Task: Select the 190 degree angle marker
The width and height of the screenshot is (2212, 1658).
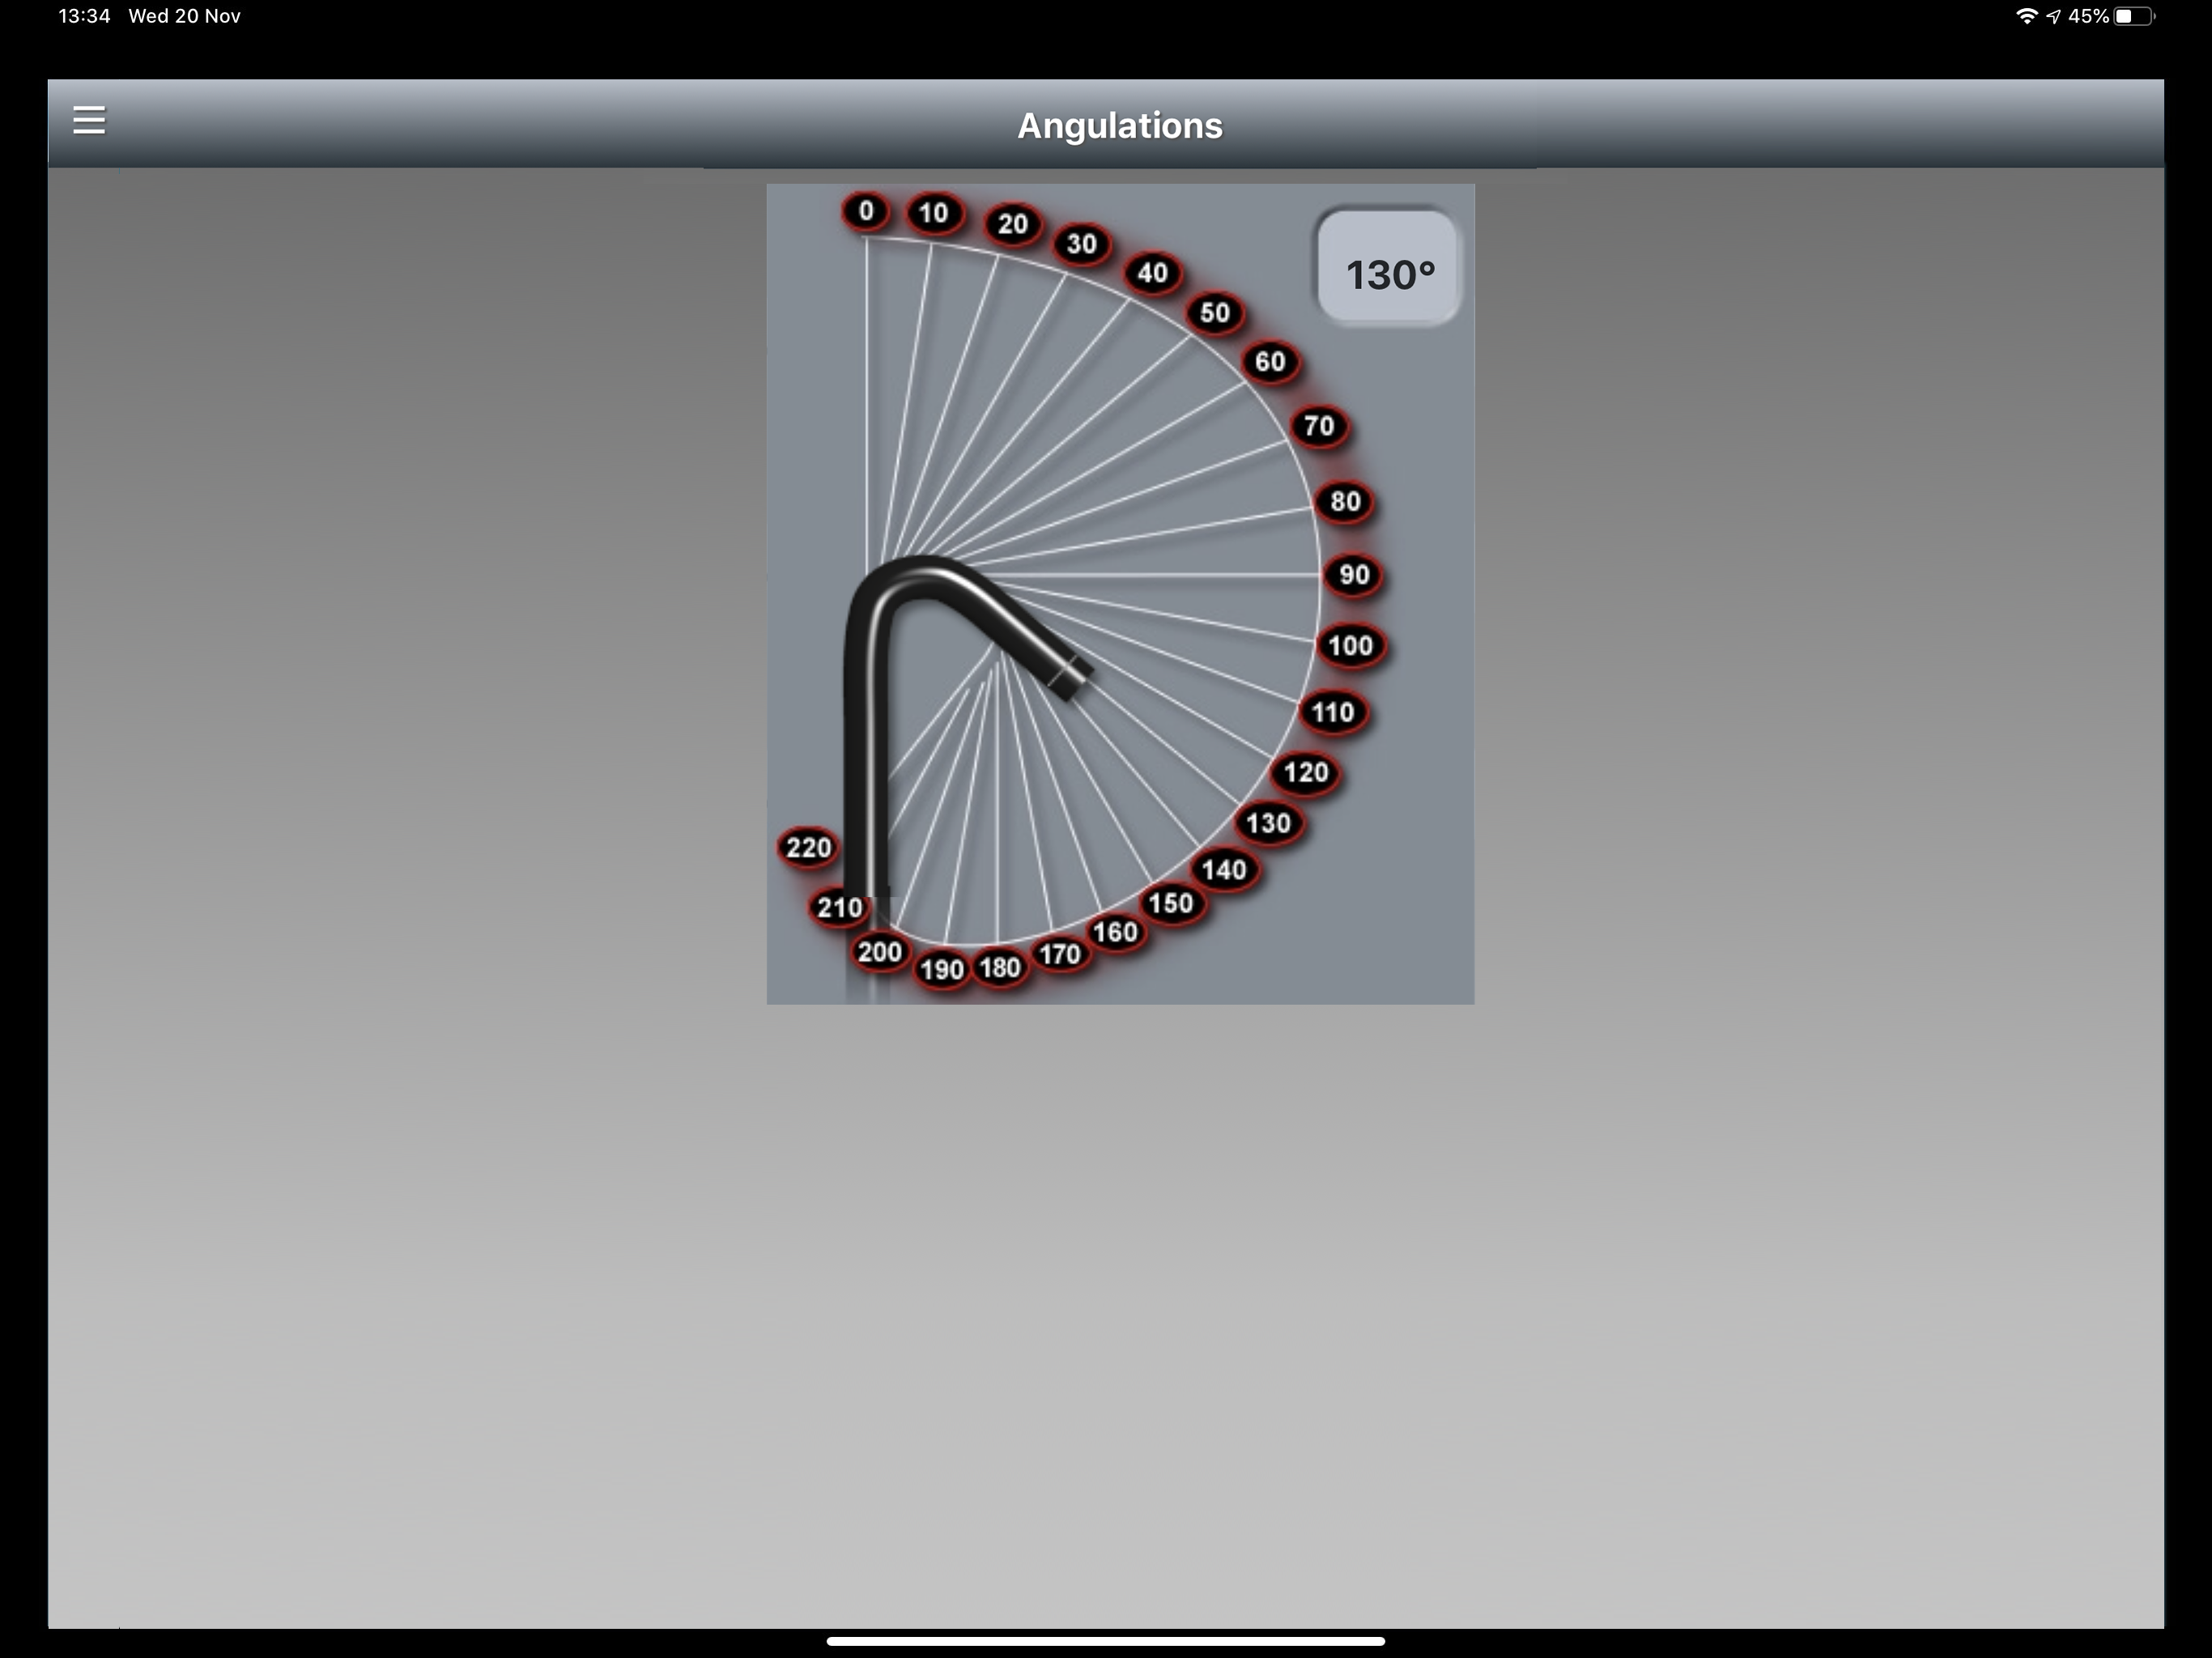Action: pyautogui.click(x=941, y=970)
